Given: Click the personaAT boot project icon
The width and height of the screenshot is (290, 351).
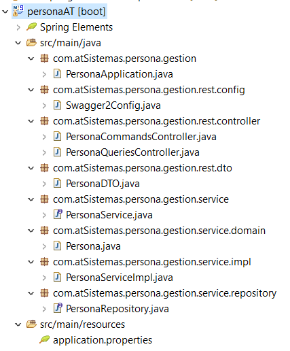Looking at the screenshot, I should 18,11.
